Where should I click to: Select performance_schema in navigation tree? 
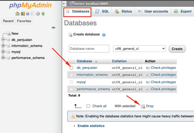click(28, 58)
